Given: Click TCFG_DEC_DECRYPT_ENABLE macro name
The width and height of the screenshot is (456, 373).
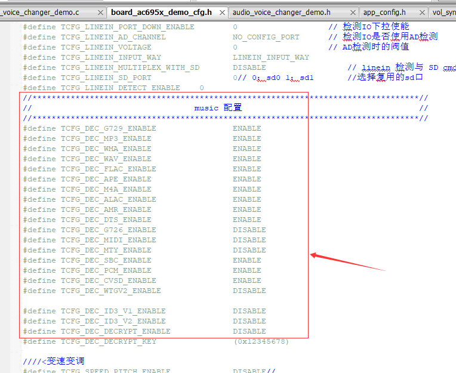Looking at the screenshot, I should click(x=116, y=332).
